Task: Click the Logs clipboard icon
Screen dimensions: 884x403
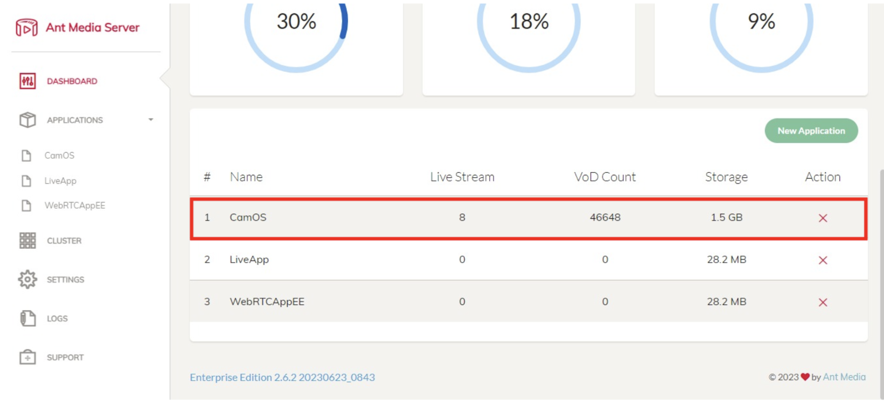Action: (28, 318)
